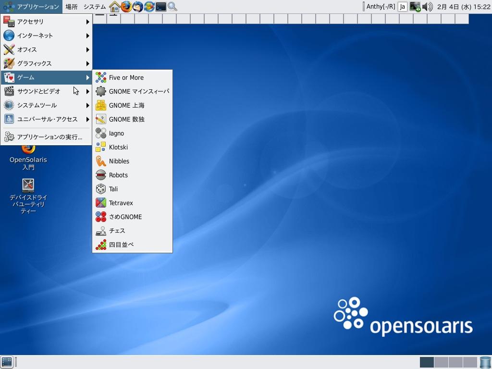Click the trash icon in the bottom panel
This screenshot has width=492, height=369.
485,362
